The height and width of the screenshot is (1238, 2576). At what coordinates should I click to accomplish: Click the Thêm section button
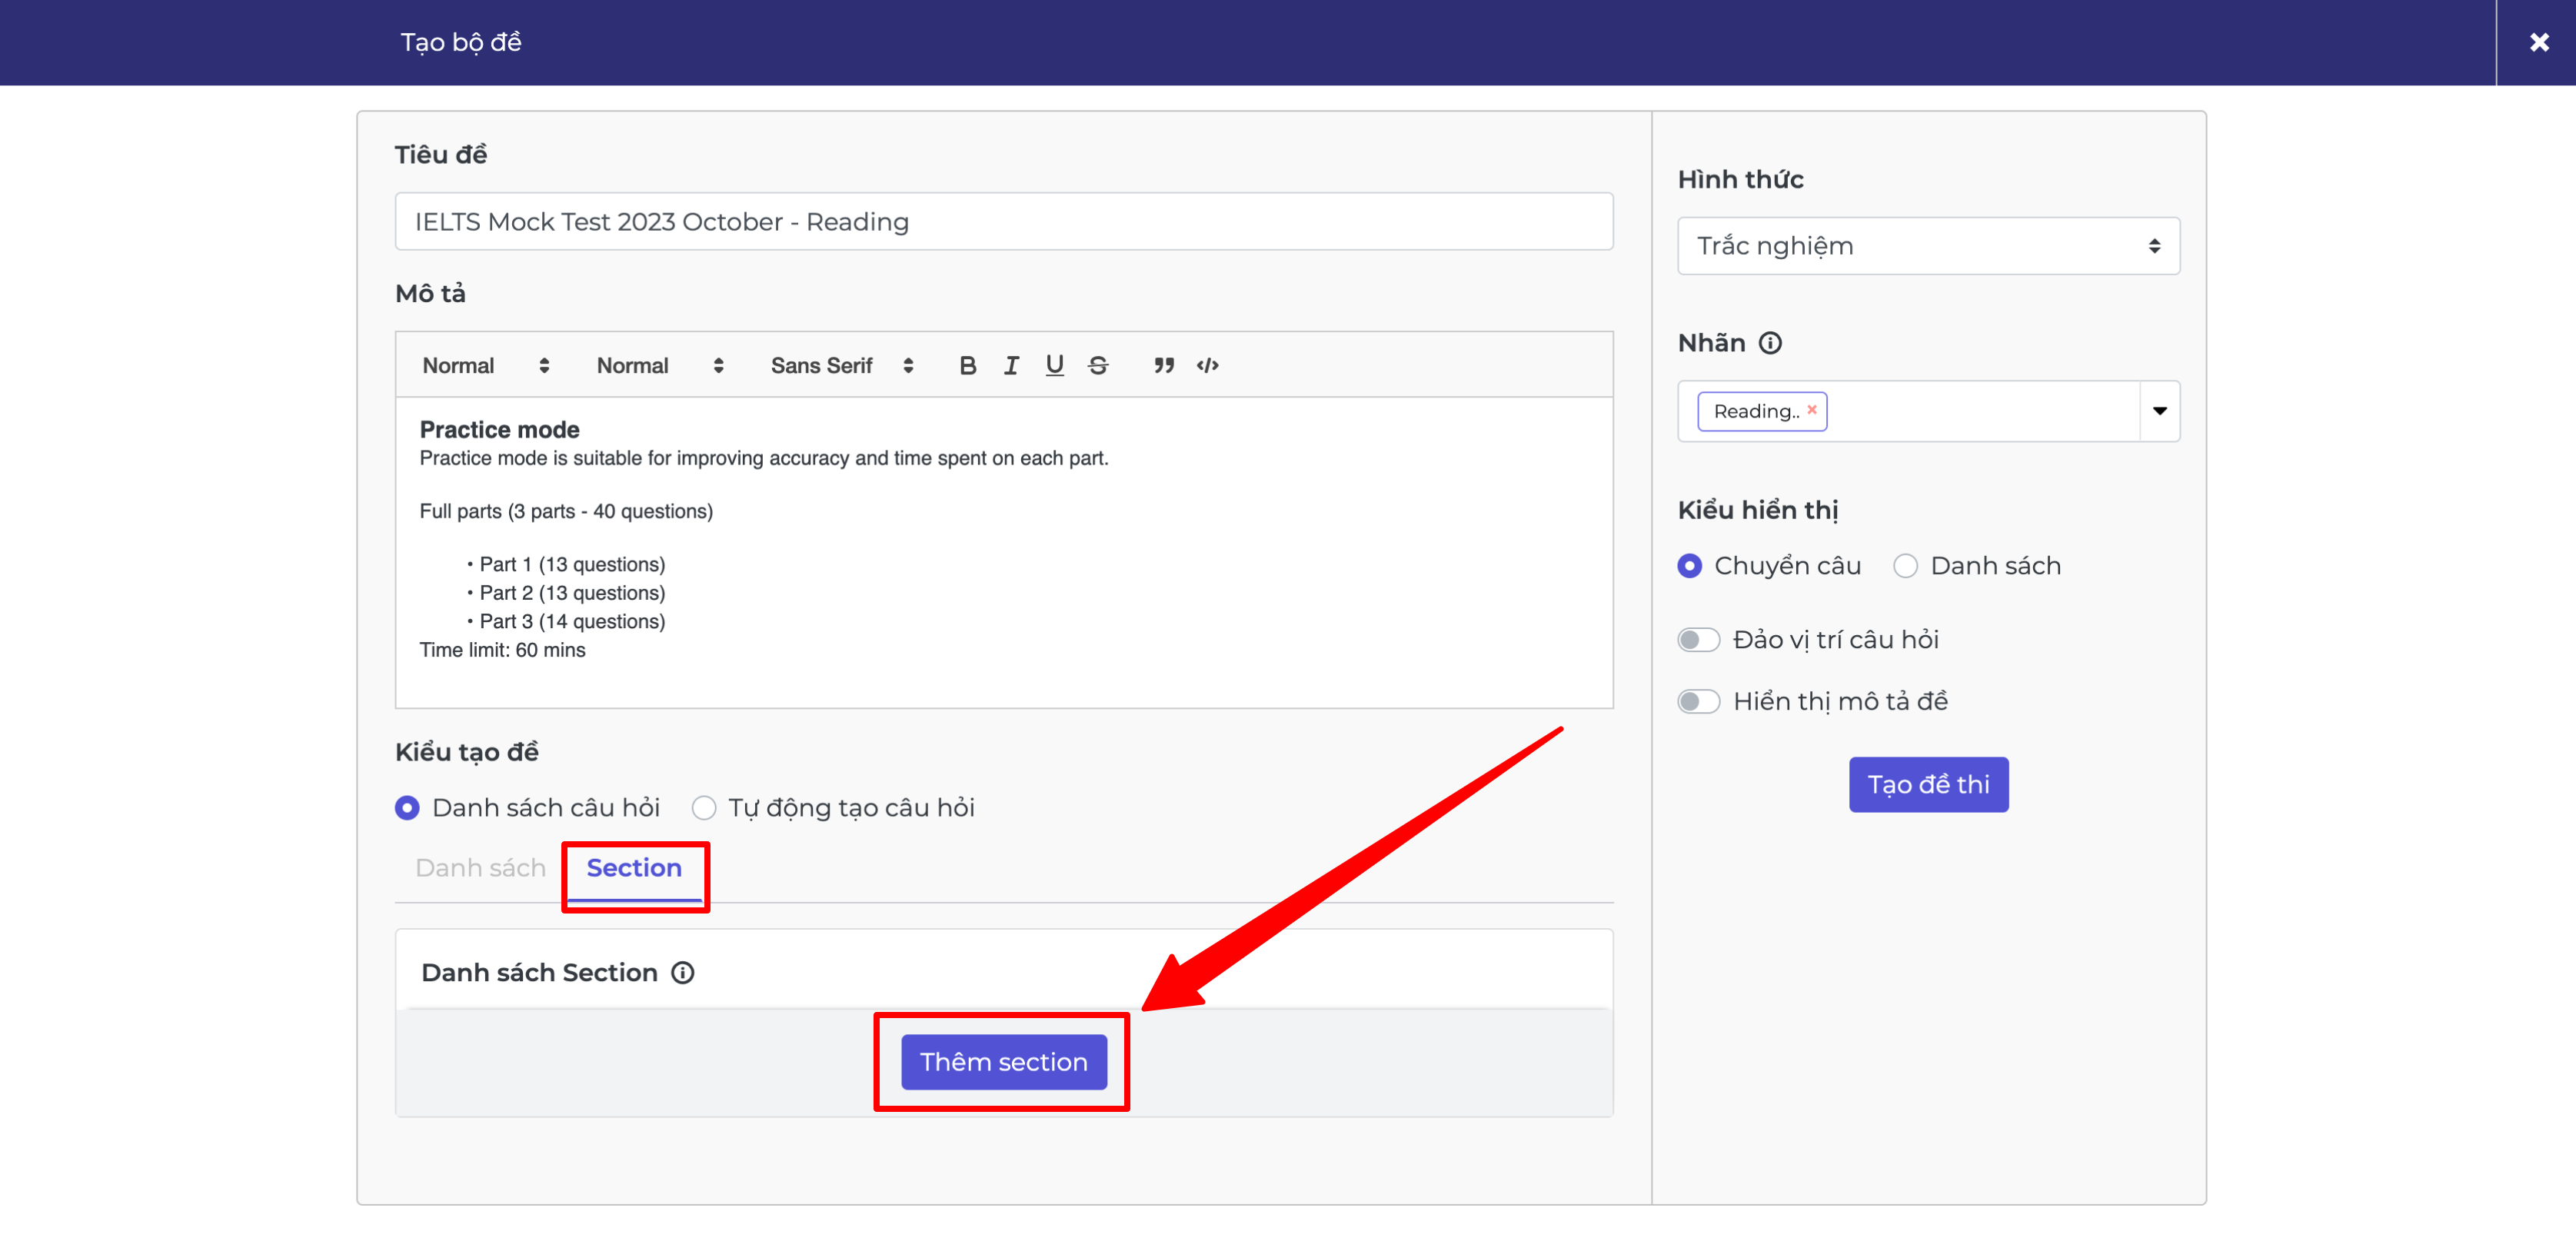coord(1003,1062)
